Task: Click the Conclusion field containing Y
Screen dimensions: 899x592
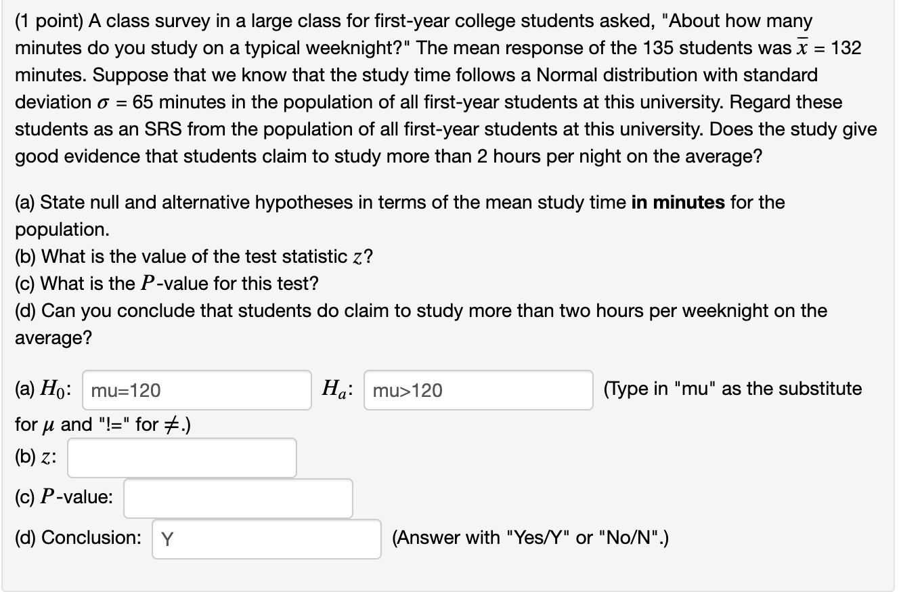Action: (x=267, y=539)
